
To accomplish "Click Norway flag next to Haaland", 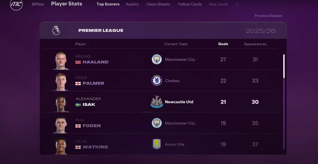I will pos(78,62).
